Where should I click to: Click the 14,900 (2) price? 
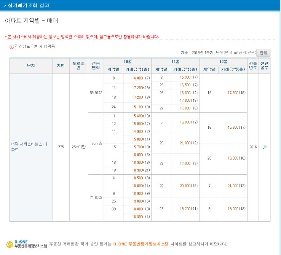pos(141,132)
